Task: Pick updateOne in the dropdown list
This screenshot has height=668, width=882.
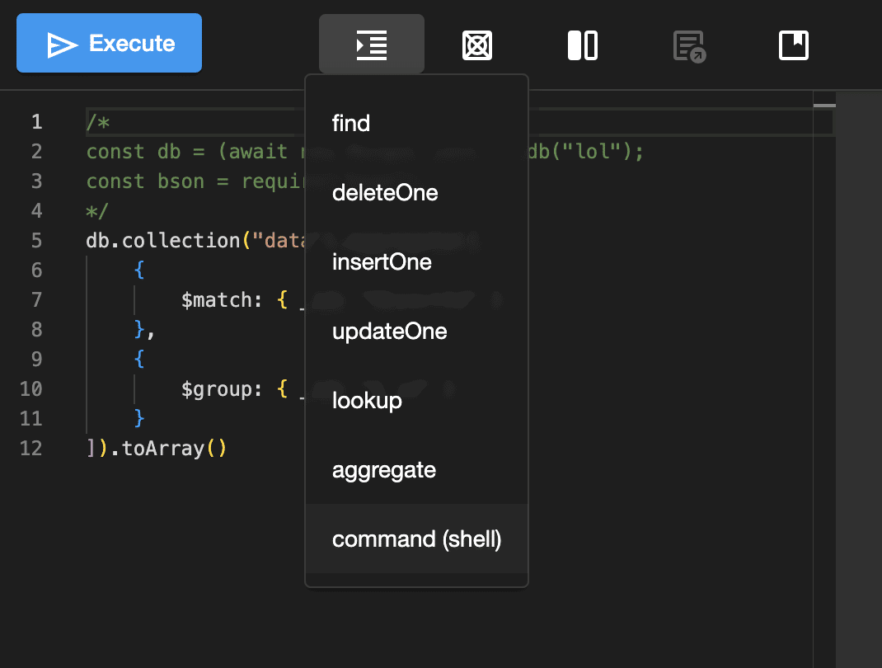Action: tap(389, 332)
